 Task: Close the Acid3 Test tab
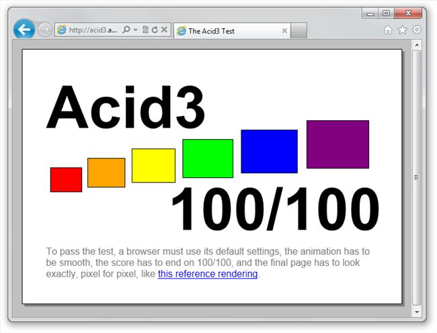tap(284, 31)
